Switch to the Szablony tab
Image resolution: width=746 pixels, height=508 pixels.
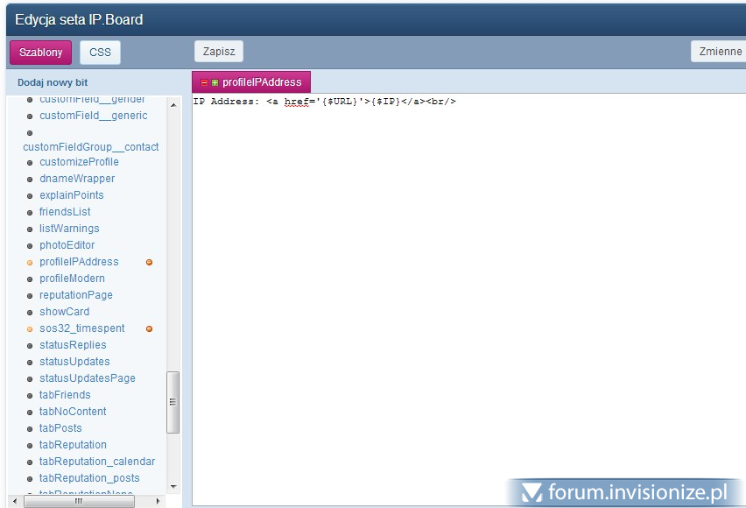40,53
